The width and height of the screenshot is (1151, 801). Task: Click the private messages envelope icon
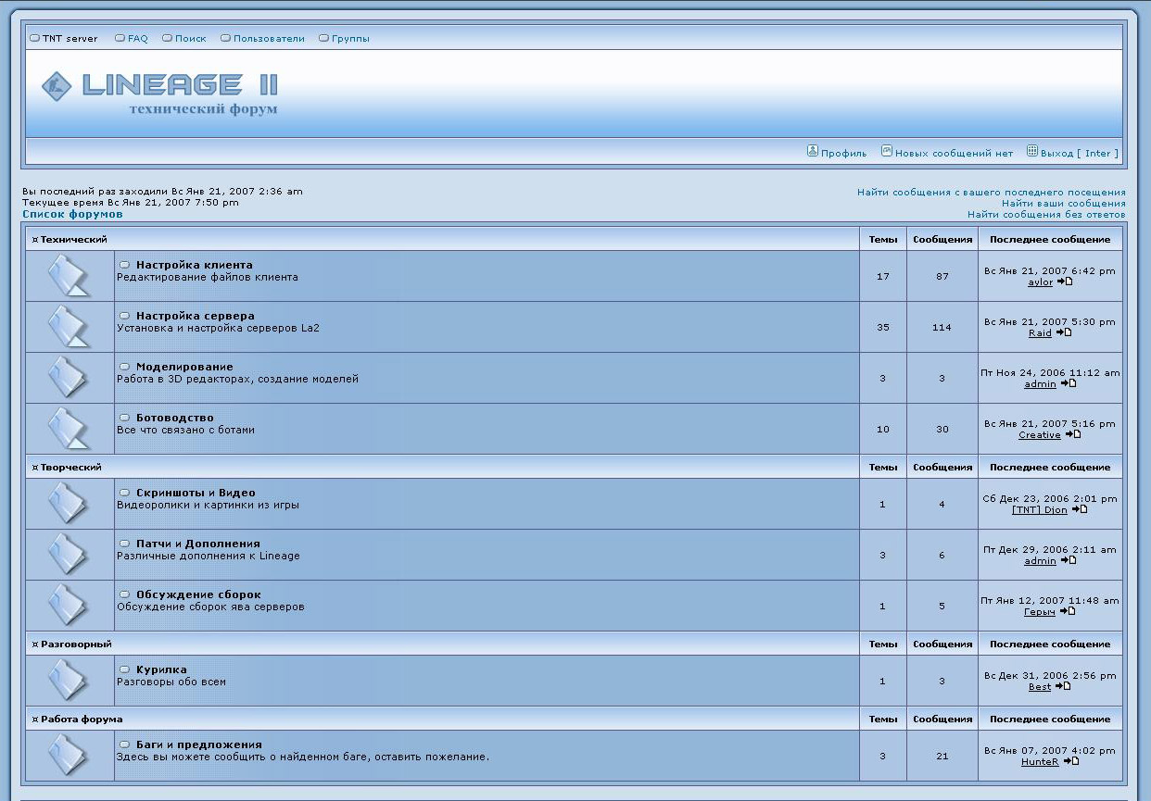[x=886, y=151]
